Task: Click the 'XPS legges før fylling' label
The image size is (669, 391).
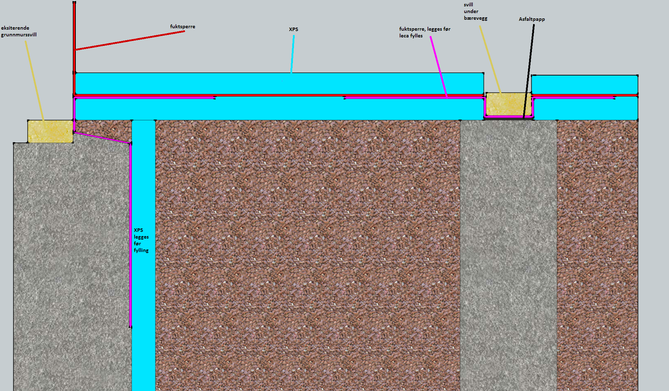Action: 141,240
